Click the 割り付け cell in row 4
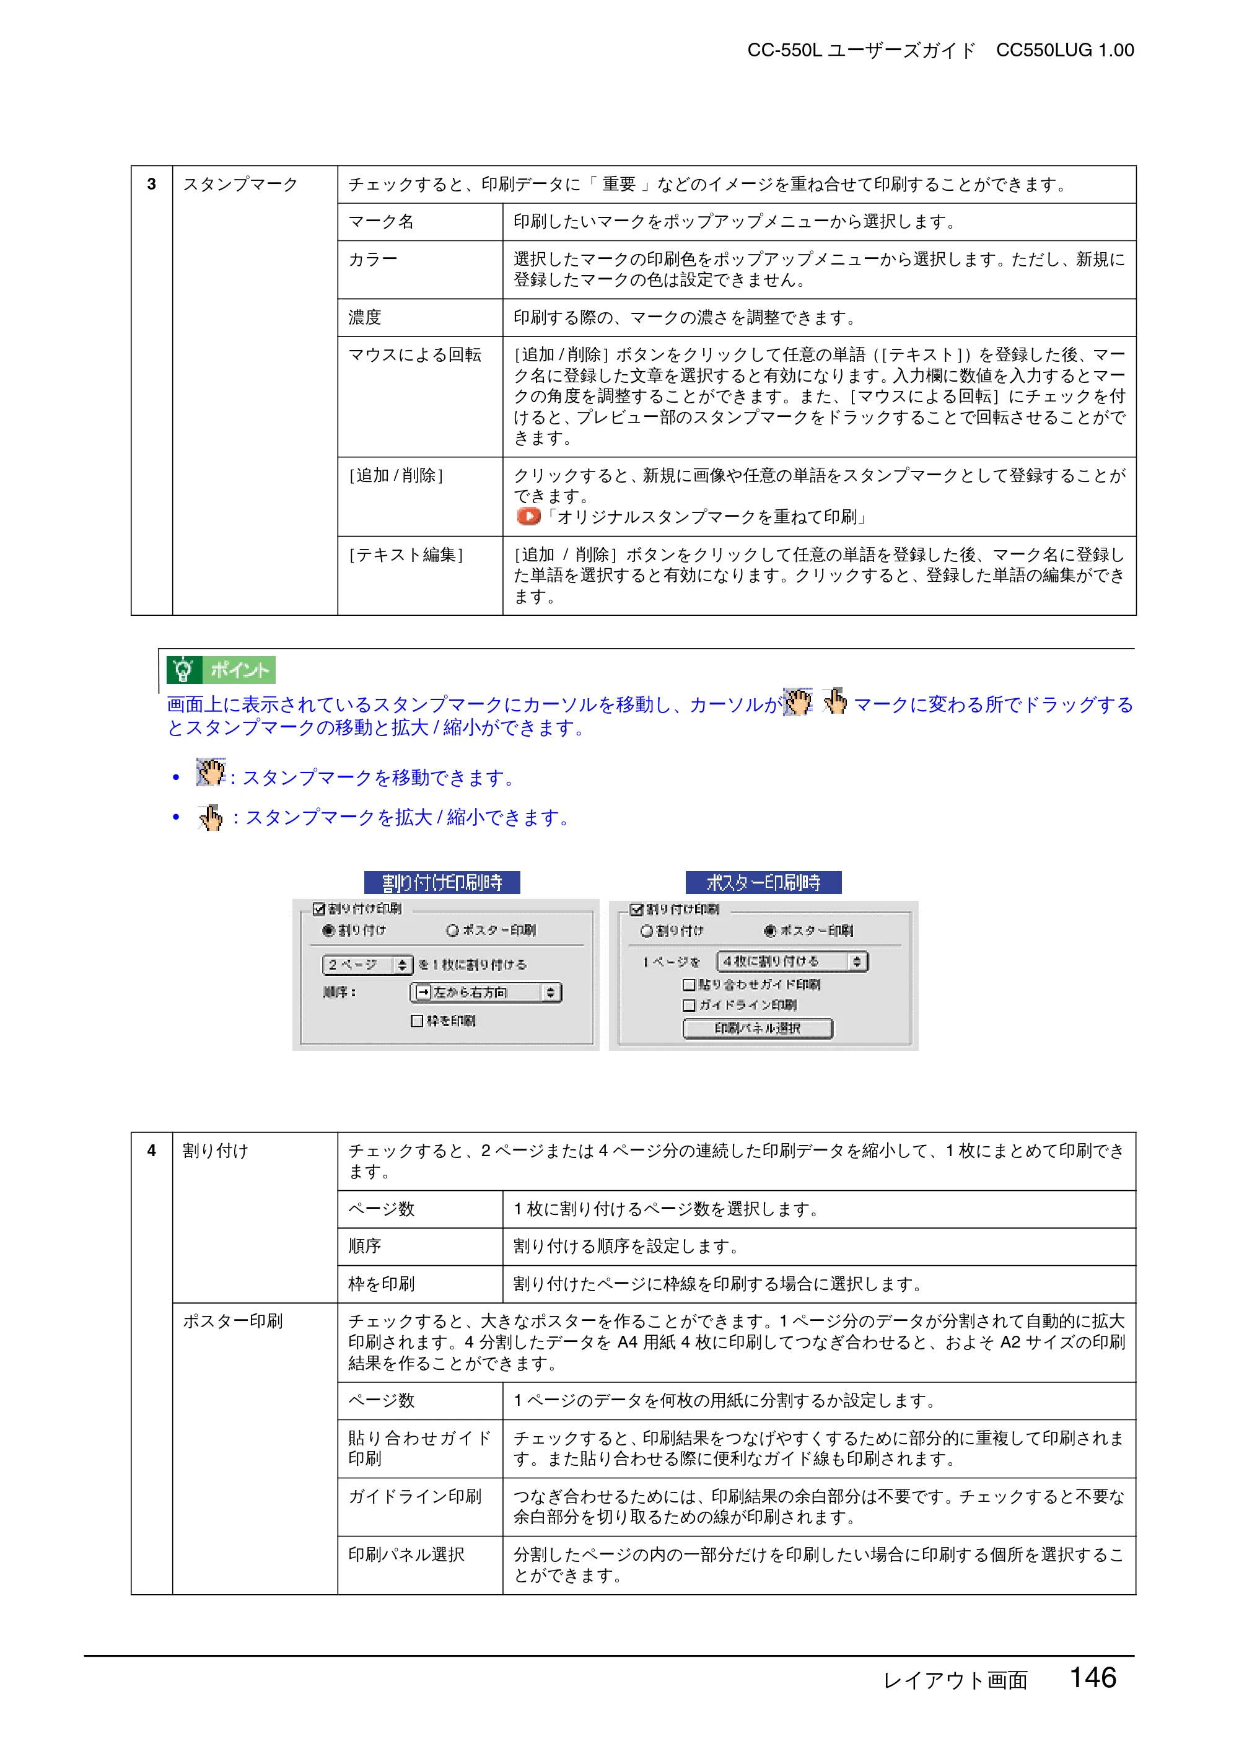1239x1754 pixels. (255, 1217)
